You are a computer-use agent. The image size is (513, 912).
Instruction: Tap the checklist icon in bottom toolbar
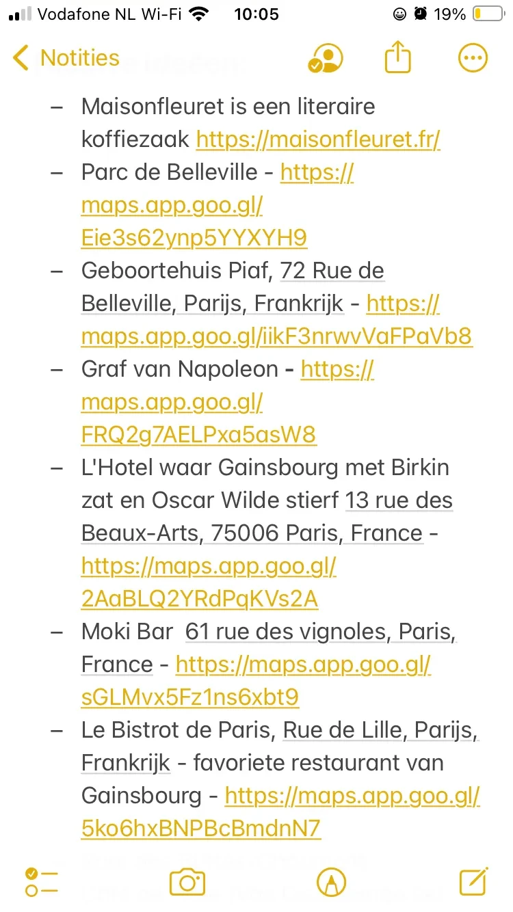point(41,882)
